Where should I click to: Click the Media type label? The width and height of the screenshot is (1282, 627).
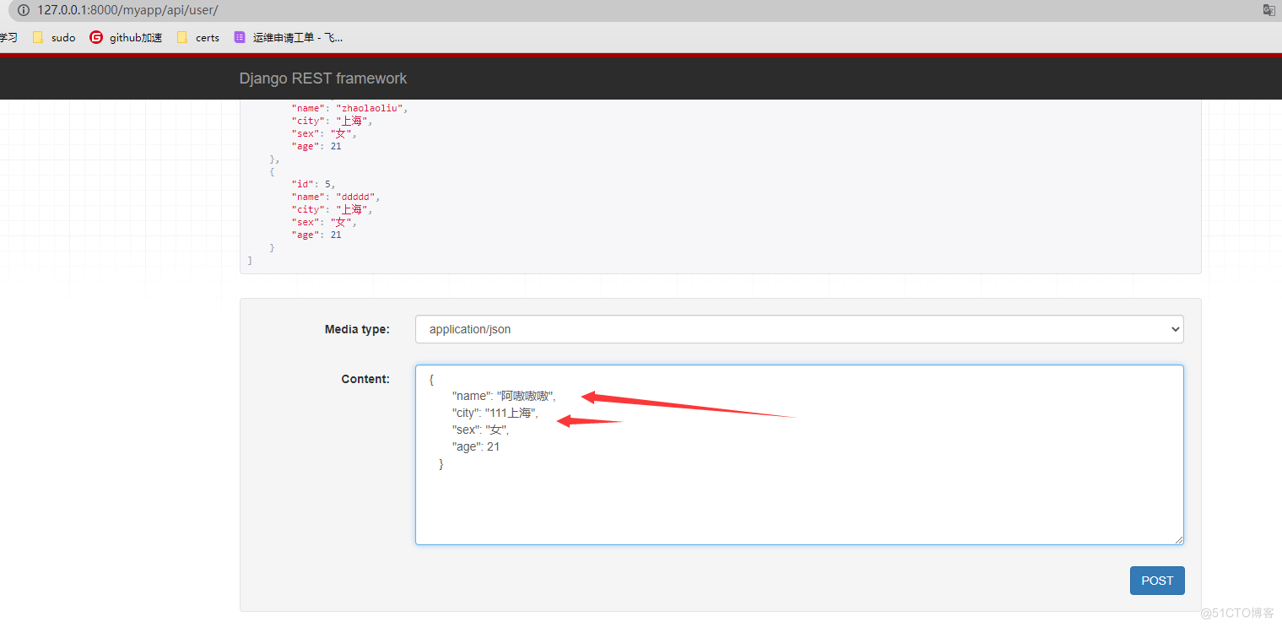click(x=357, y=329)
